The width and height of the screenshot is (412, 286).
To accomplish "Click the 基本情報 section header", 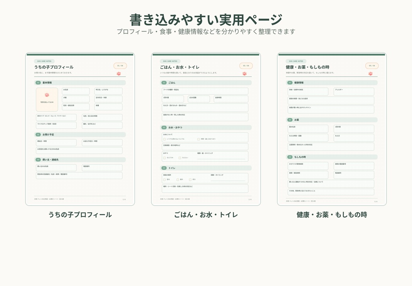I will 80,83.
